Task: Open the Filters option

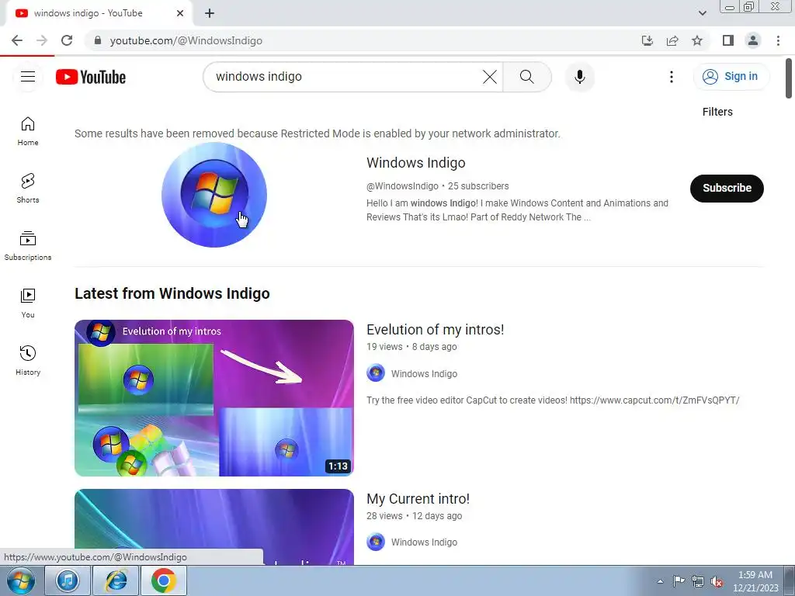Action: coord(717,112)
